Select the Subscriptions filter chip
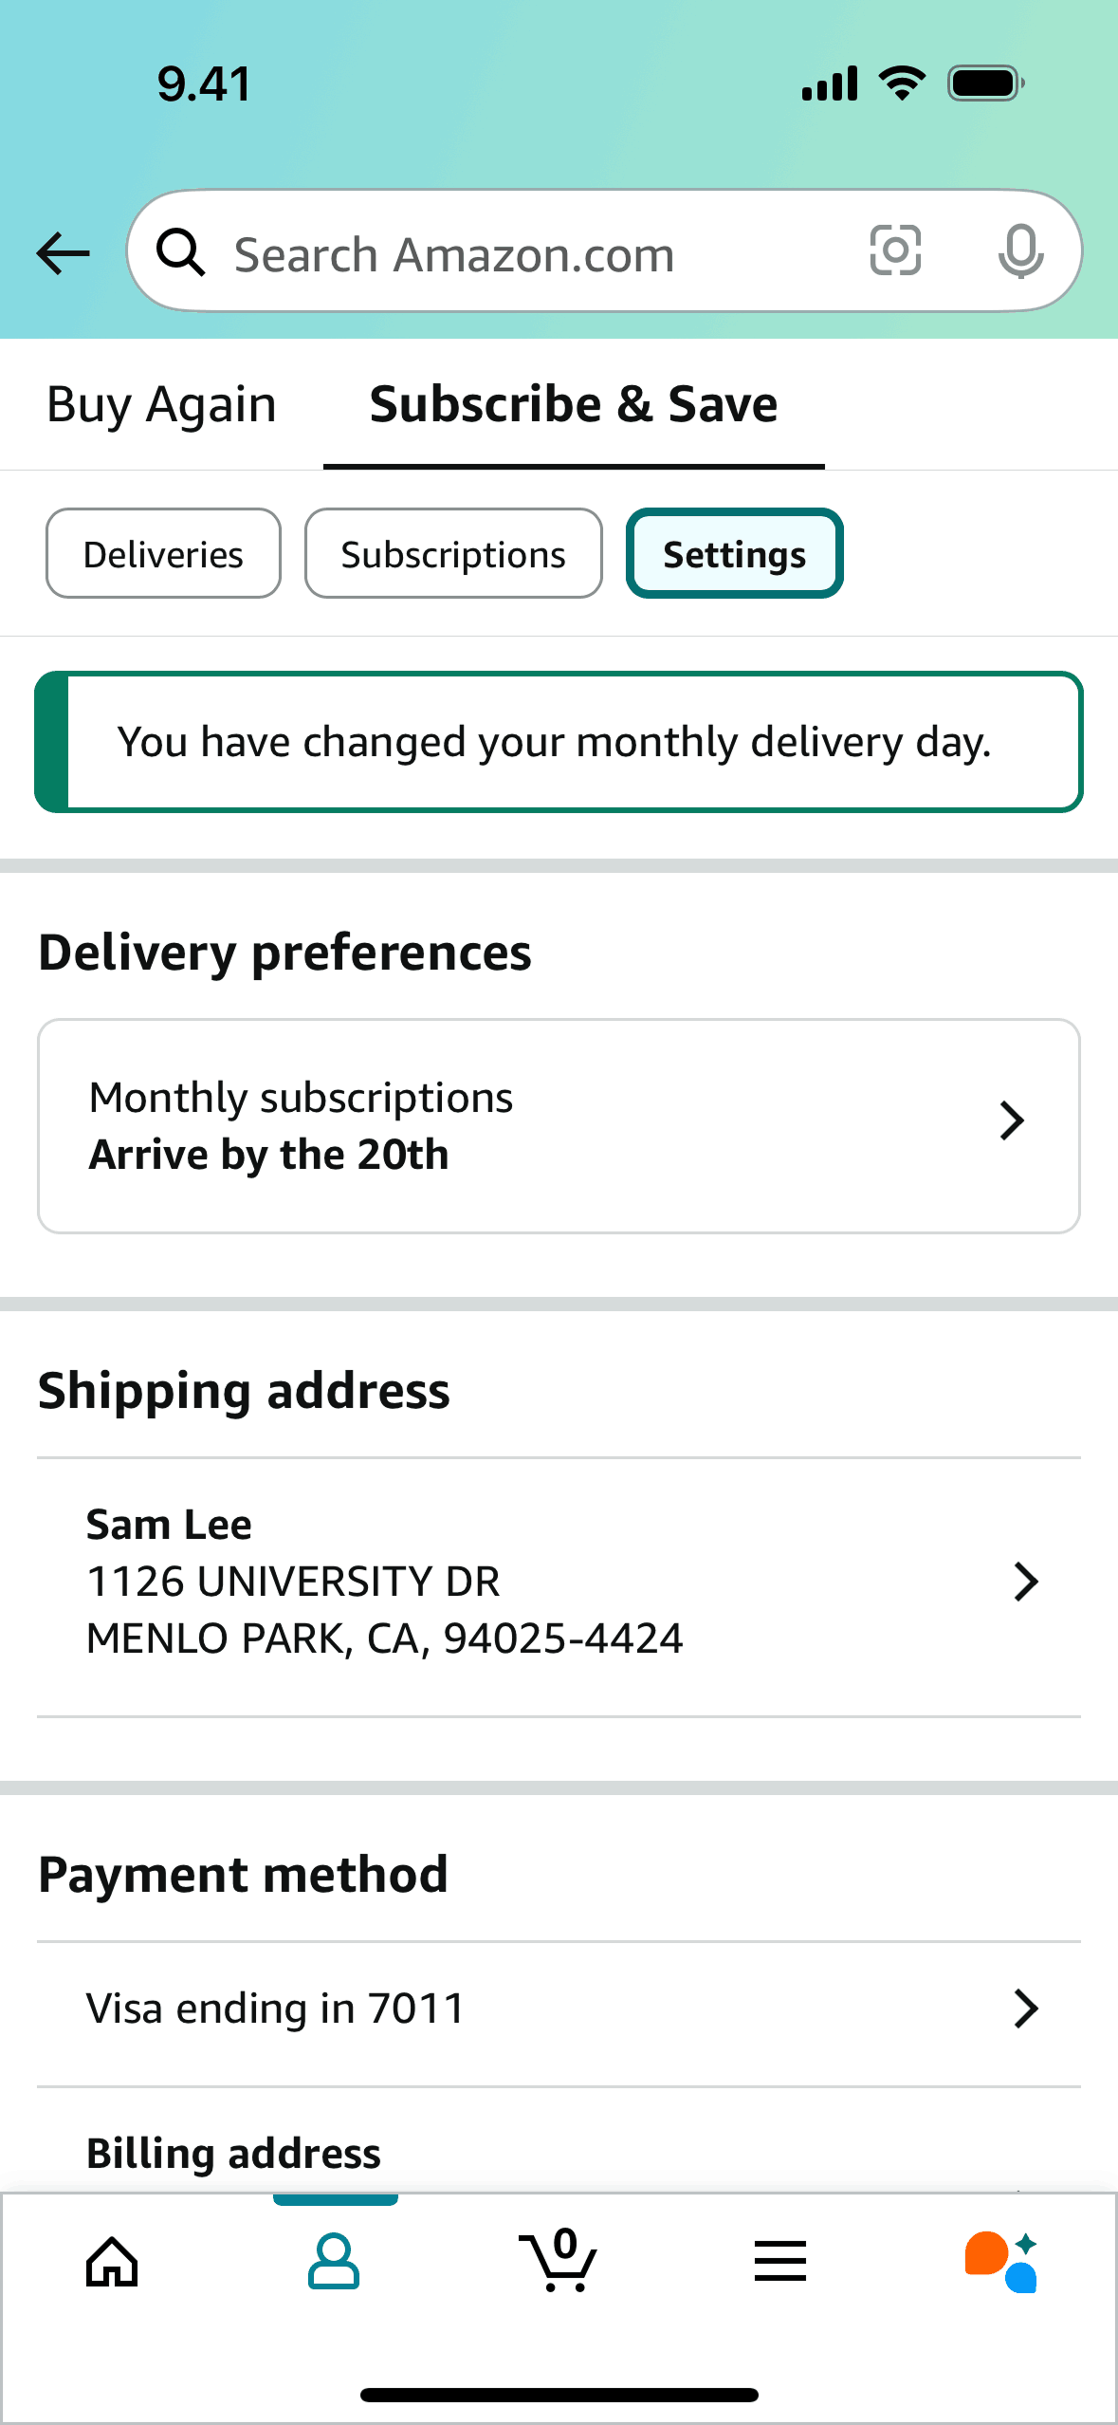The height and width of the screenshot is (2425, 1118). click(x=453, y=554)
